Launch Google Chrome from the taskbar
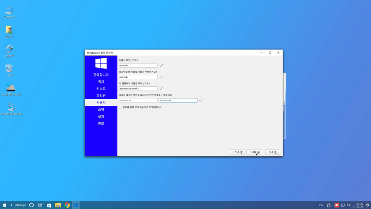 pyautogui.click(x=67, y=205)
